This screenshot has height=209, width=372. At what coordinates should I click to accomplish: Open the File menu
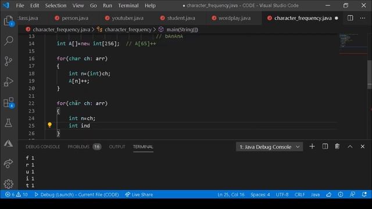[x=20, y=5]
